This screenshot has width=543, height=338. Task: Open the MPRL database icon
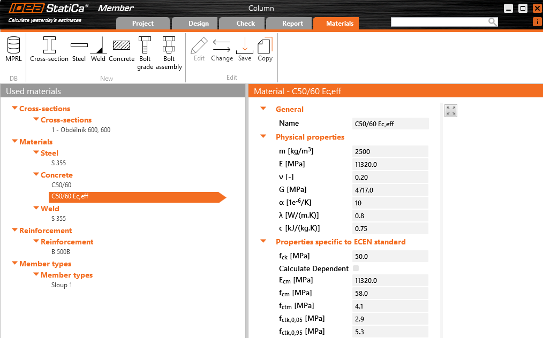13,49
